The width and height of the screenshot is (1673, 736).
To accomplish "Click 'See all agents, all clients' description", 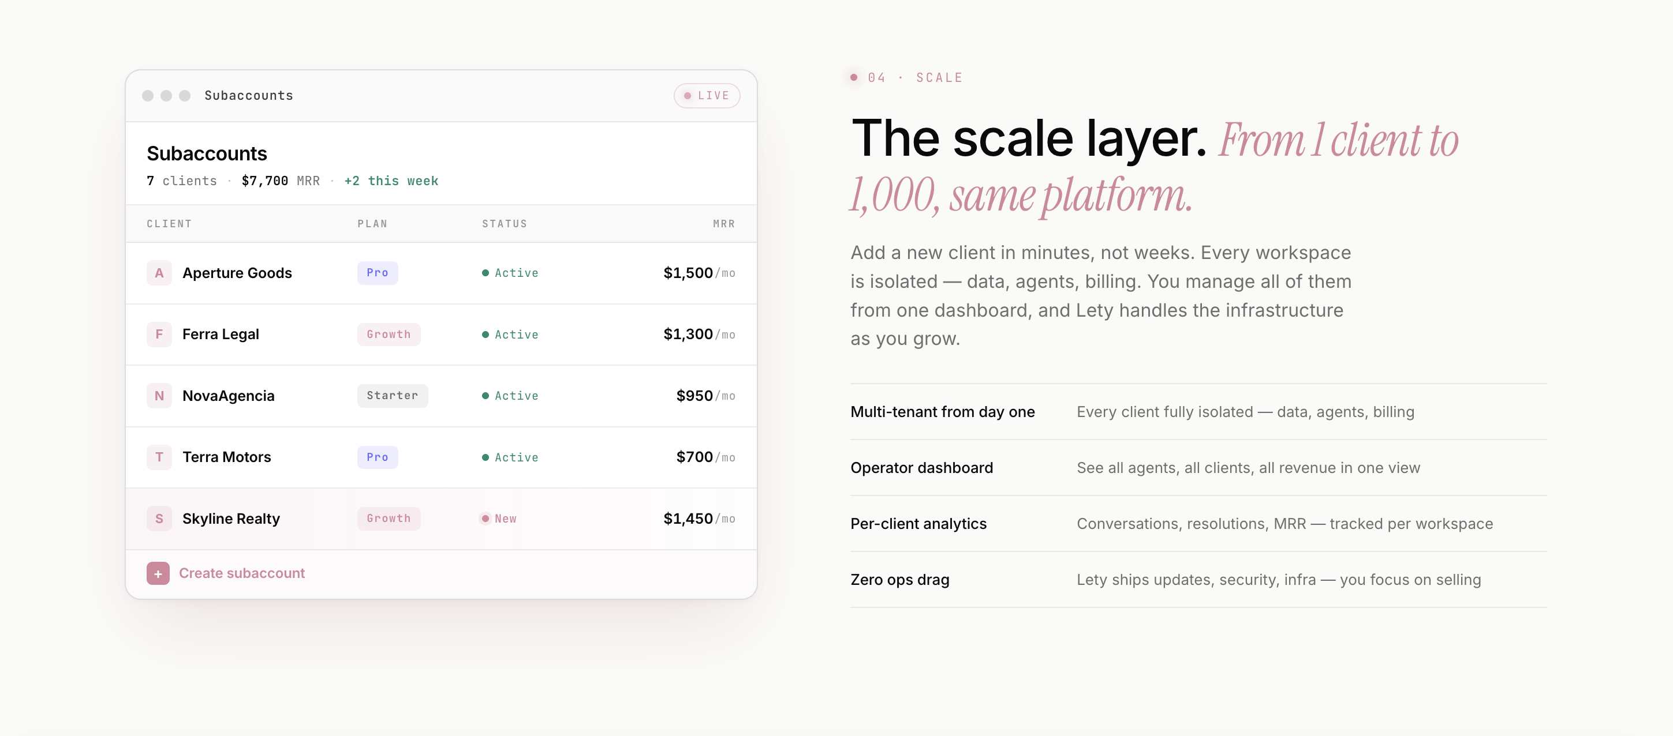I will point(1248,467).
